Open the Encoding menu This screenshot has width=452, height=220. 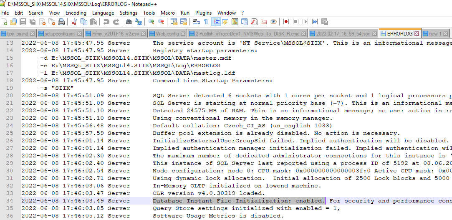tap(76, 13)
